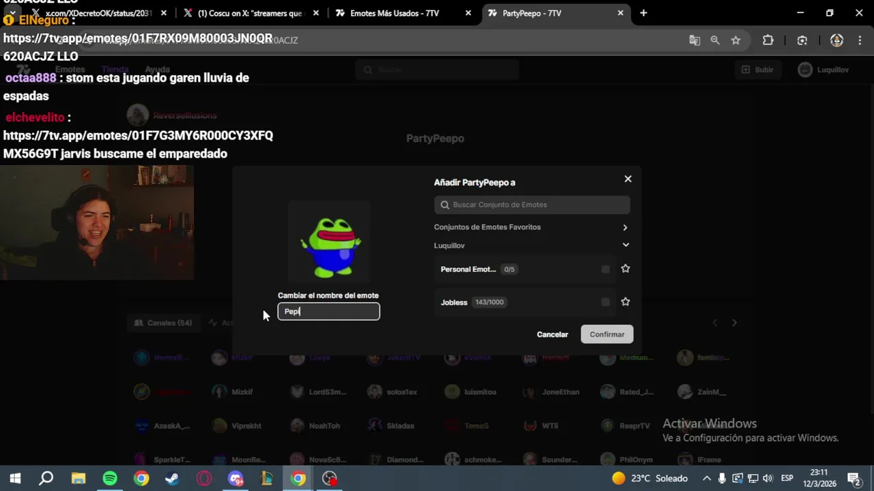Select the Canales (54) tab
This screenshot has height=491, width=874.
click(163, 323)
